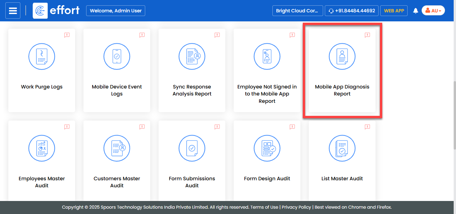
Task: Click the Work Purge Logs icon
Action: [42, 56]
